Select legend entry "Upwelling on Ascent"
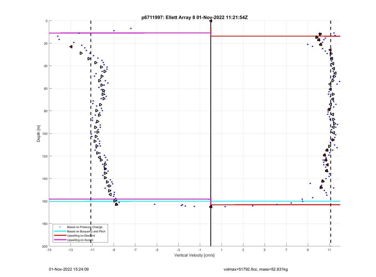Screen dimensions: 376x277 [x=80, y=240]
